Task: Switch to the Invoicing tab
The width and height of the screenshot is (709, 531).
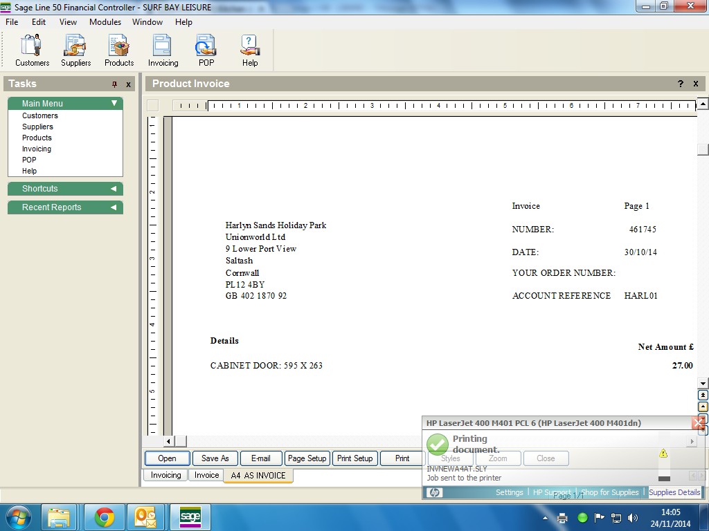Action: [165, 475]
